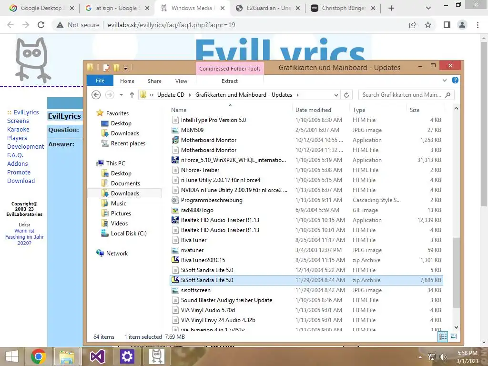This screenshot has height=366, width=488.
Task: Open the Home ribbon tab
Action: (127, 81)
